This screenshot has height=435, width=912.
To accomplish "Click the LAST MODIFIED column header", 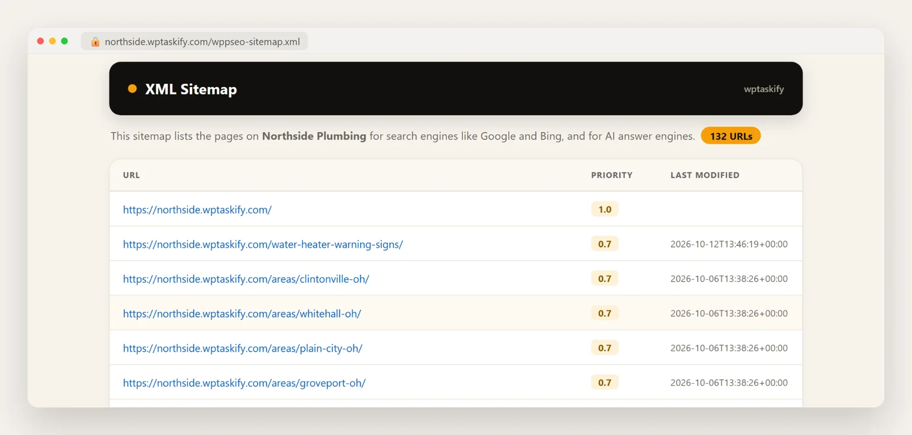I will point(705,175).
